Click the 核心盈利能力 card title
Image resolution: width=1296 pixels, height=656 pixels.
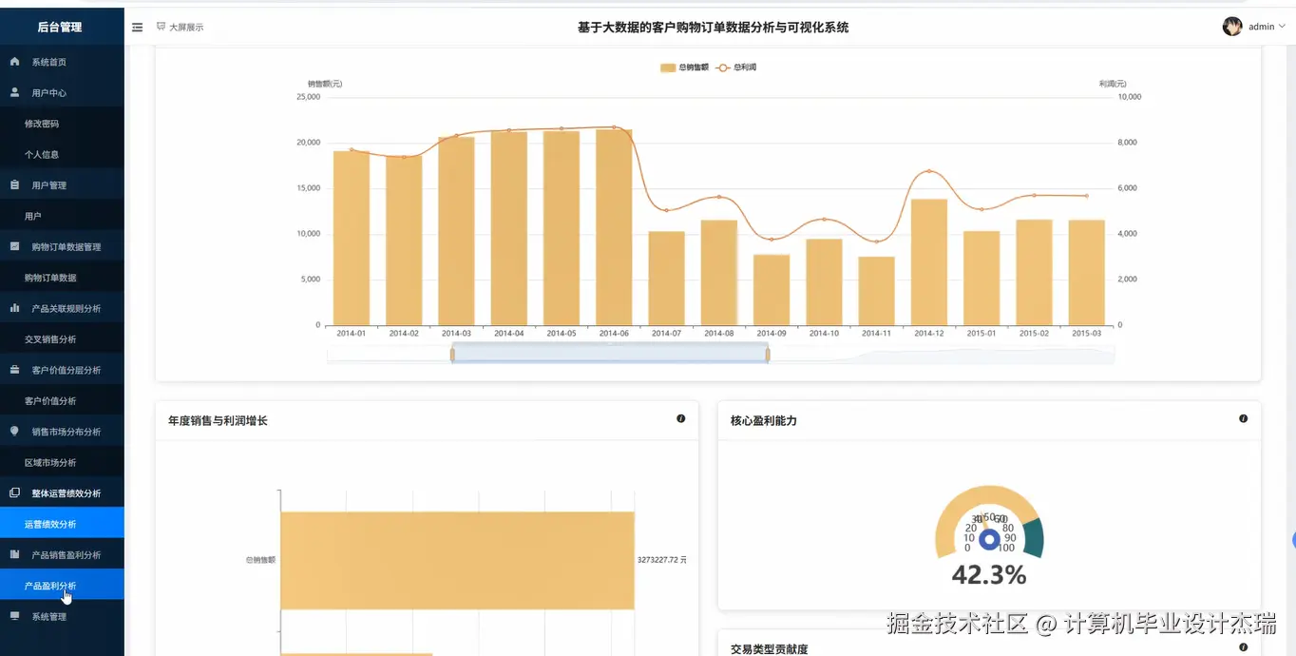764,420
